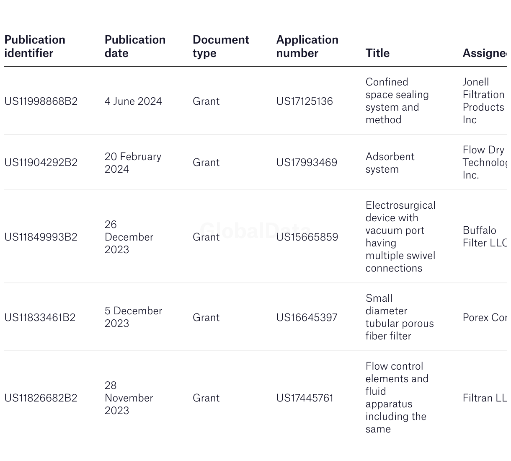Select the Adsorbent system title
The image size is (511, 461).
390,163
